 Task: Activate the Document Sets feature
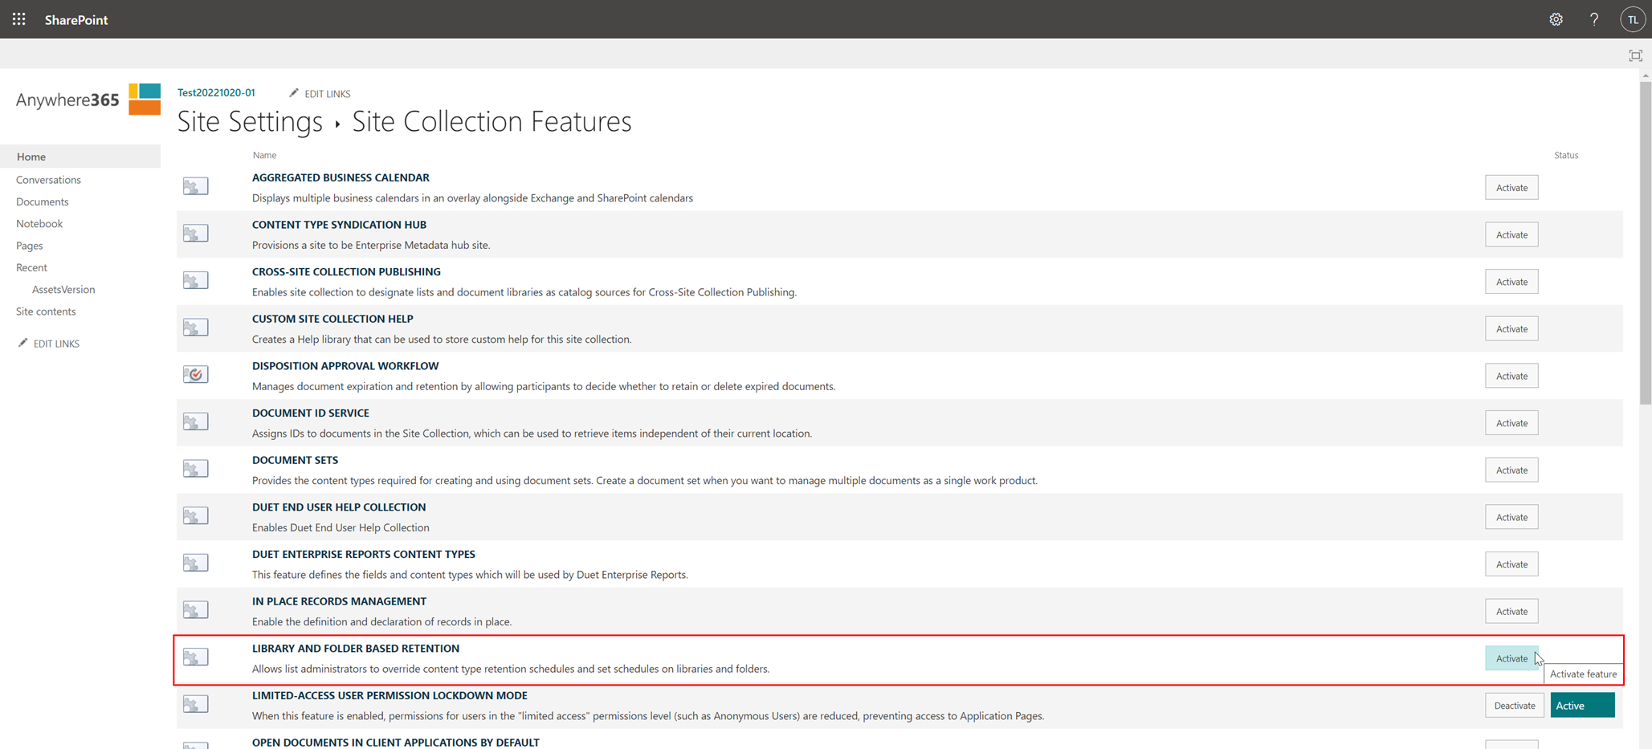[1511, 470]
